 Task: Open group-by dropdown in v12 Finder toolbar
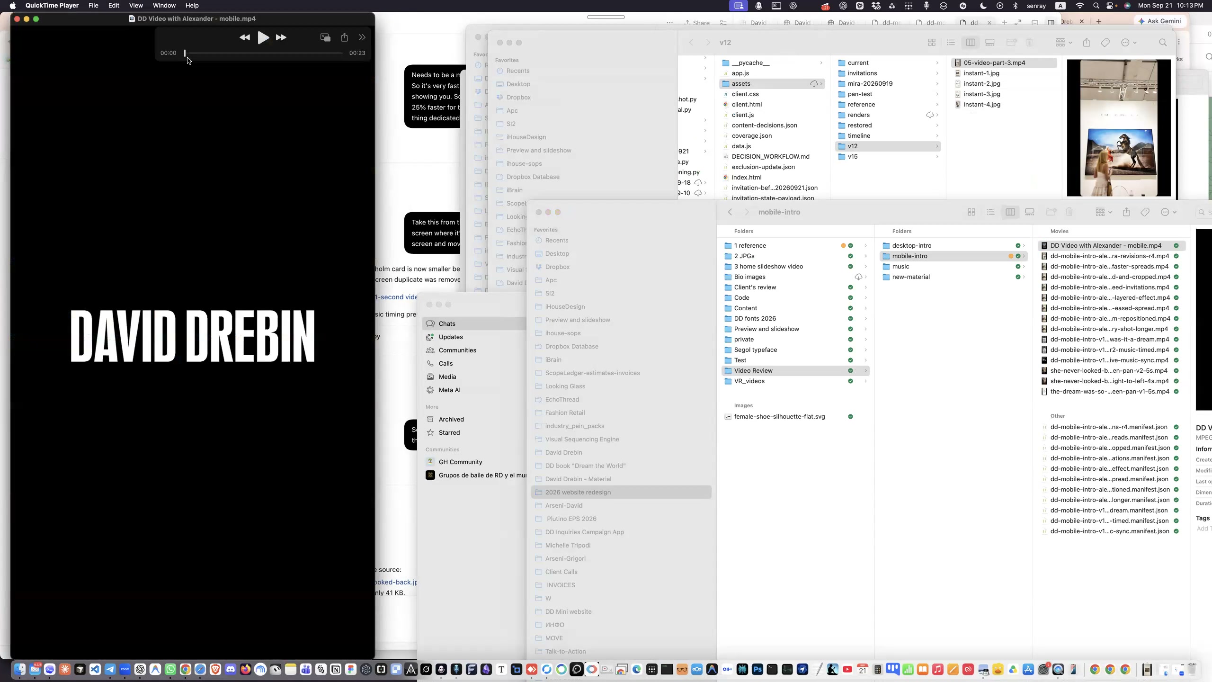click(1063, 43)
